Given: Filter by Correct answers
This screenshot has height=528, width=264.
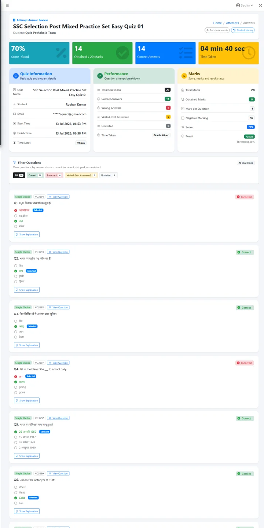Looking at the screenshot, I should (x=35, y=175).
